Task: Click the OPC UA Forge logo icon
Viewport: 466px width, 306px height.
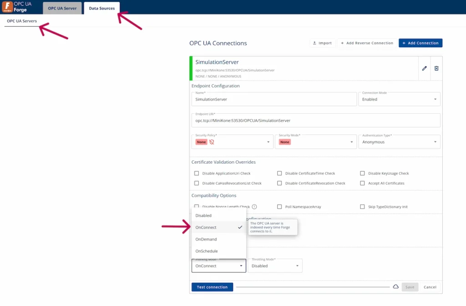Action: (x=7, y=7)
